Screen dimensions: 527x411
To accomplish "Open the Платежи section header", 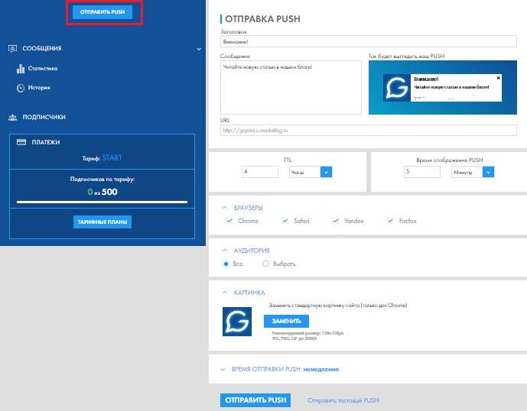I will click(46, 142).
